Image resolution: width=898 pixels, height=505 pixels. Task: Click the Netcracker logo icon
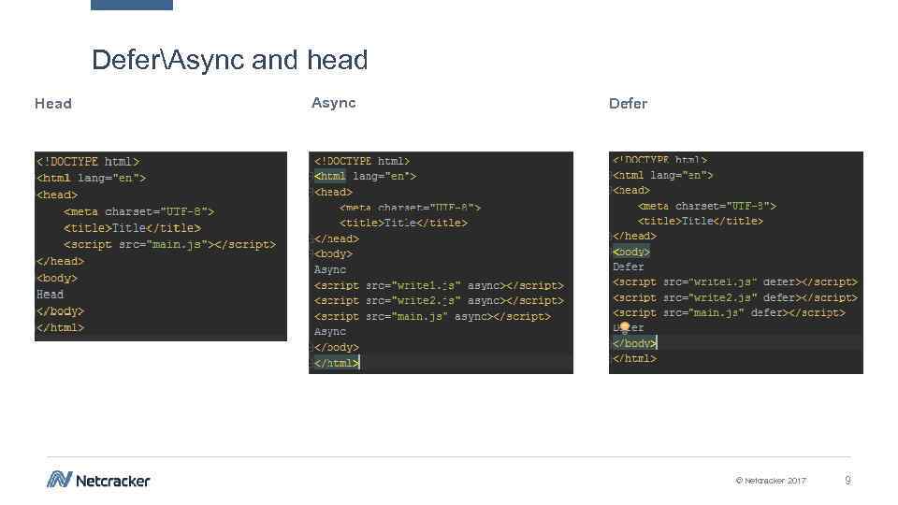tap(59, 479)
